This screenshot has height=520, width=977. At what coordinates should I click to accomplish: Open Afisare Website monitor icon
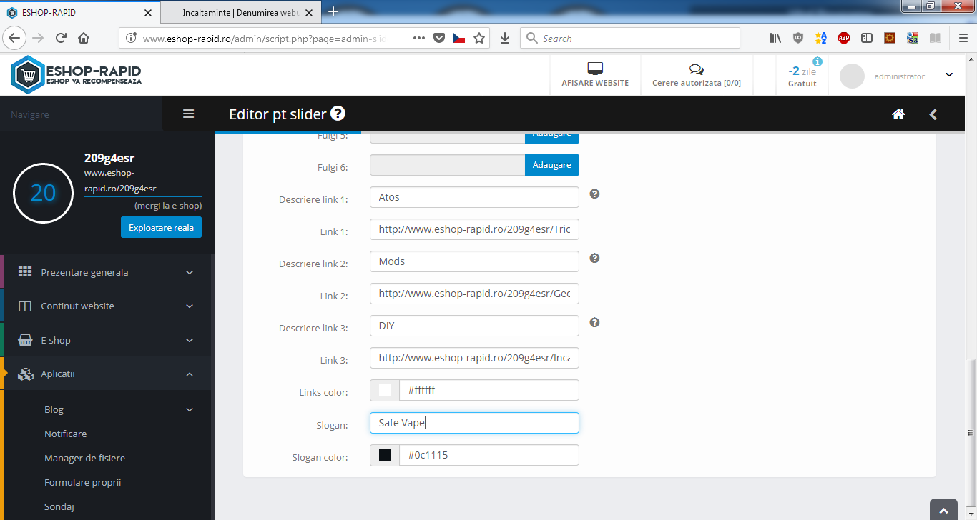(x=595, y=69)
